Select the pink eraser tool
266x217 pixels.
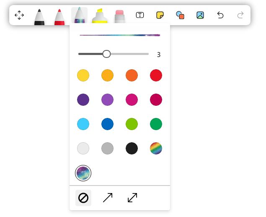119,16
